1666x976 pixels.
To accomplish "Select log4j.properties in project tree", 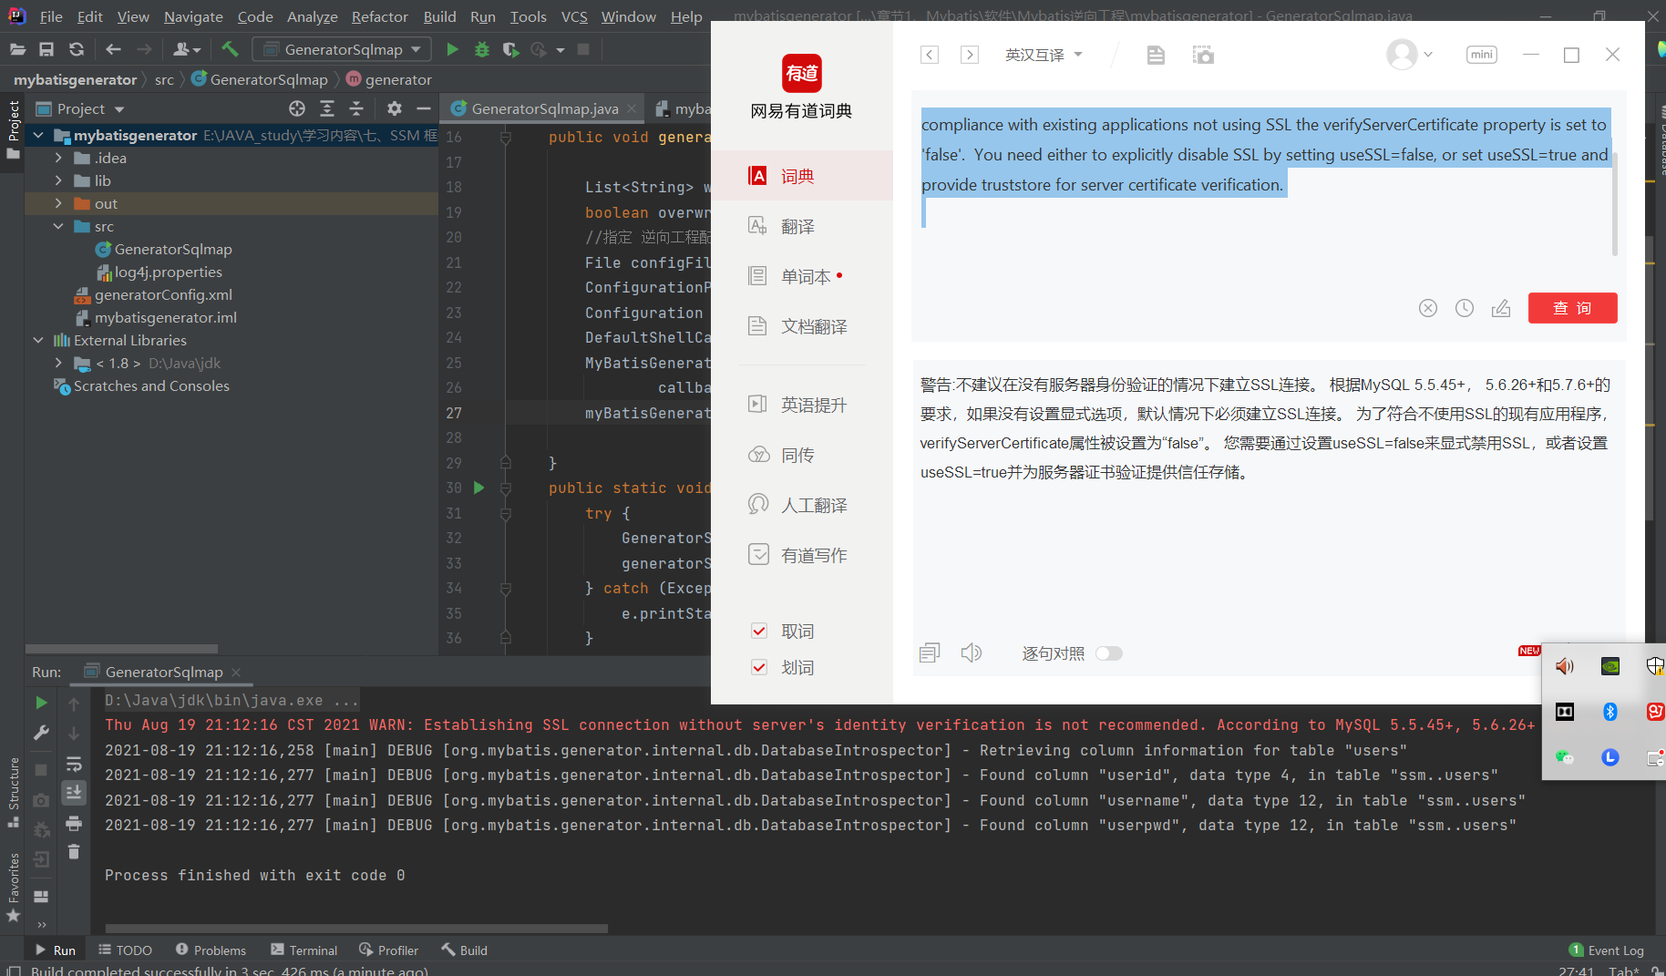I will point(168,272).
